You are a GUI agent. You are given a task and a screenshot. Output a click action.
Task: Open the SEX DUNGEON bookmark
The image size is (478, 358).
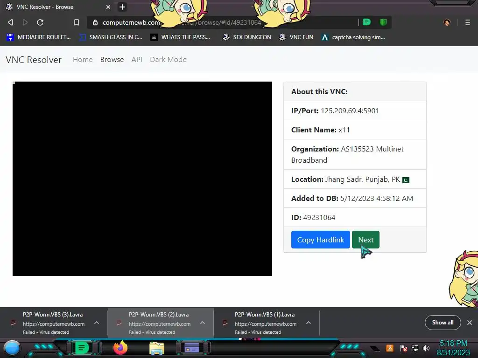(247, 37)
